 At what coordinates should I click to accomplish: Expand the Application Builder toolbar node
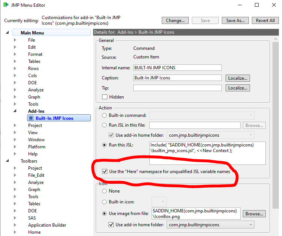click(x=15, y=225)
